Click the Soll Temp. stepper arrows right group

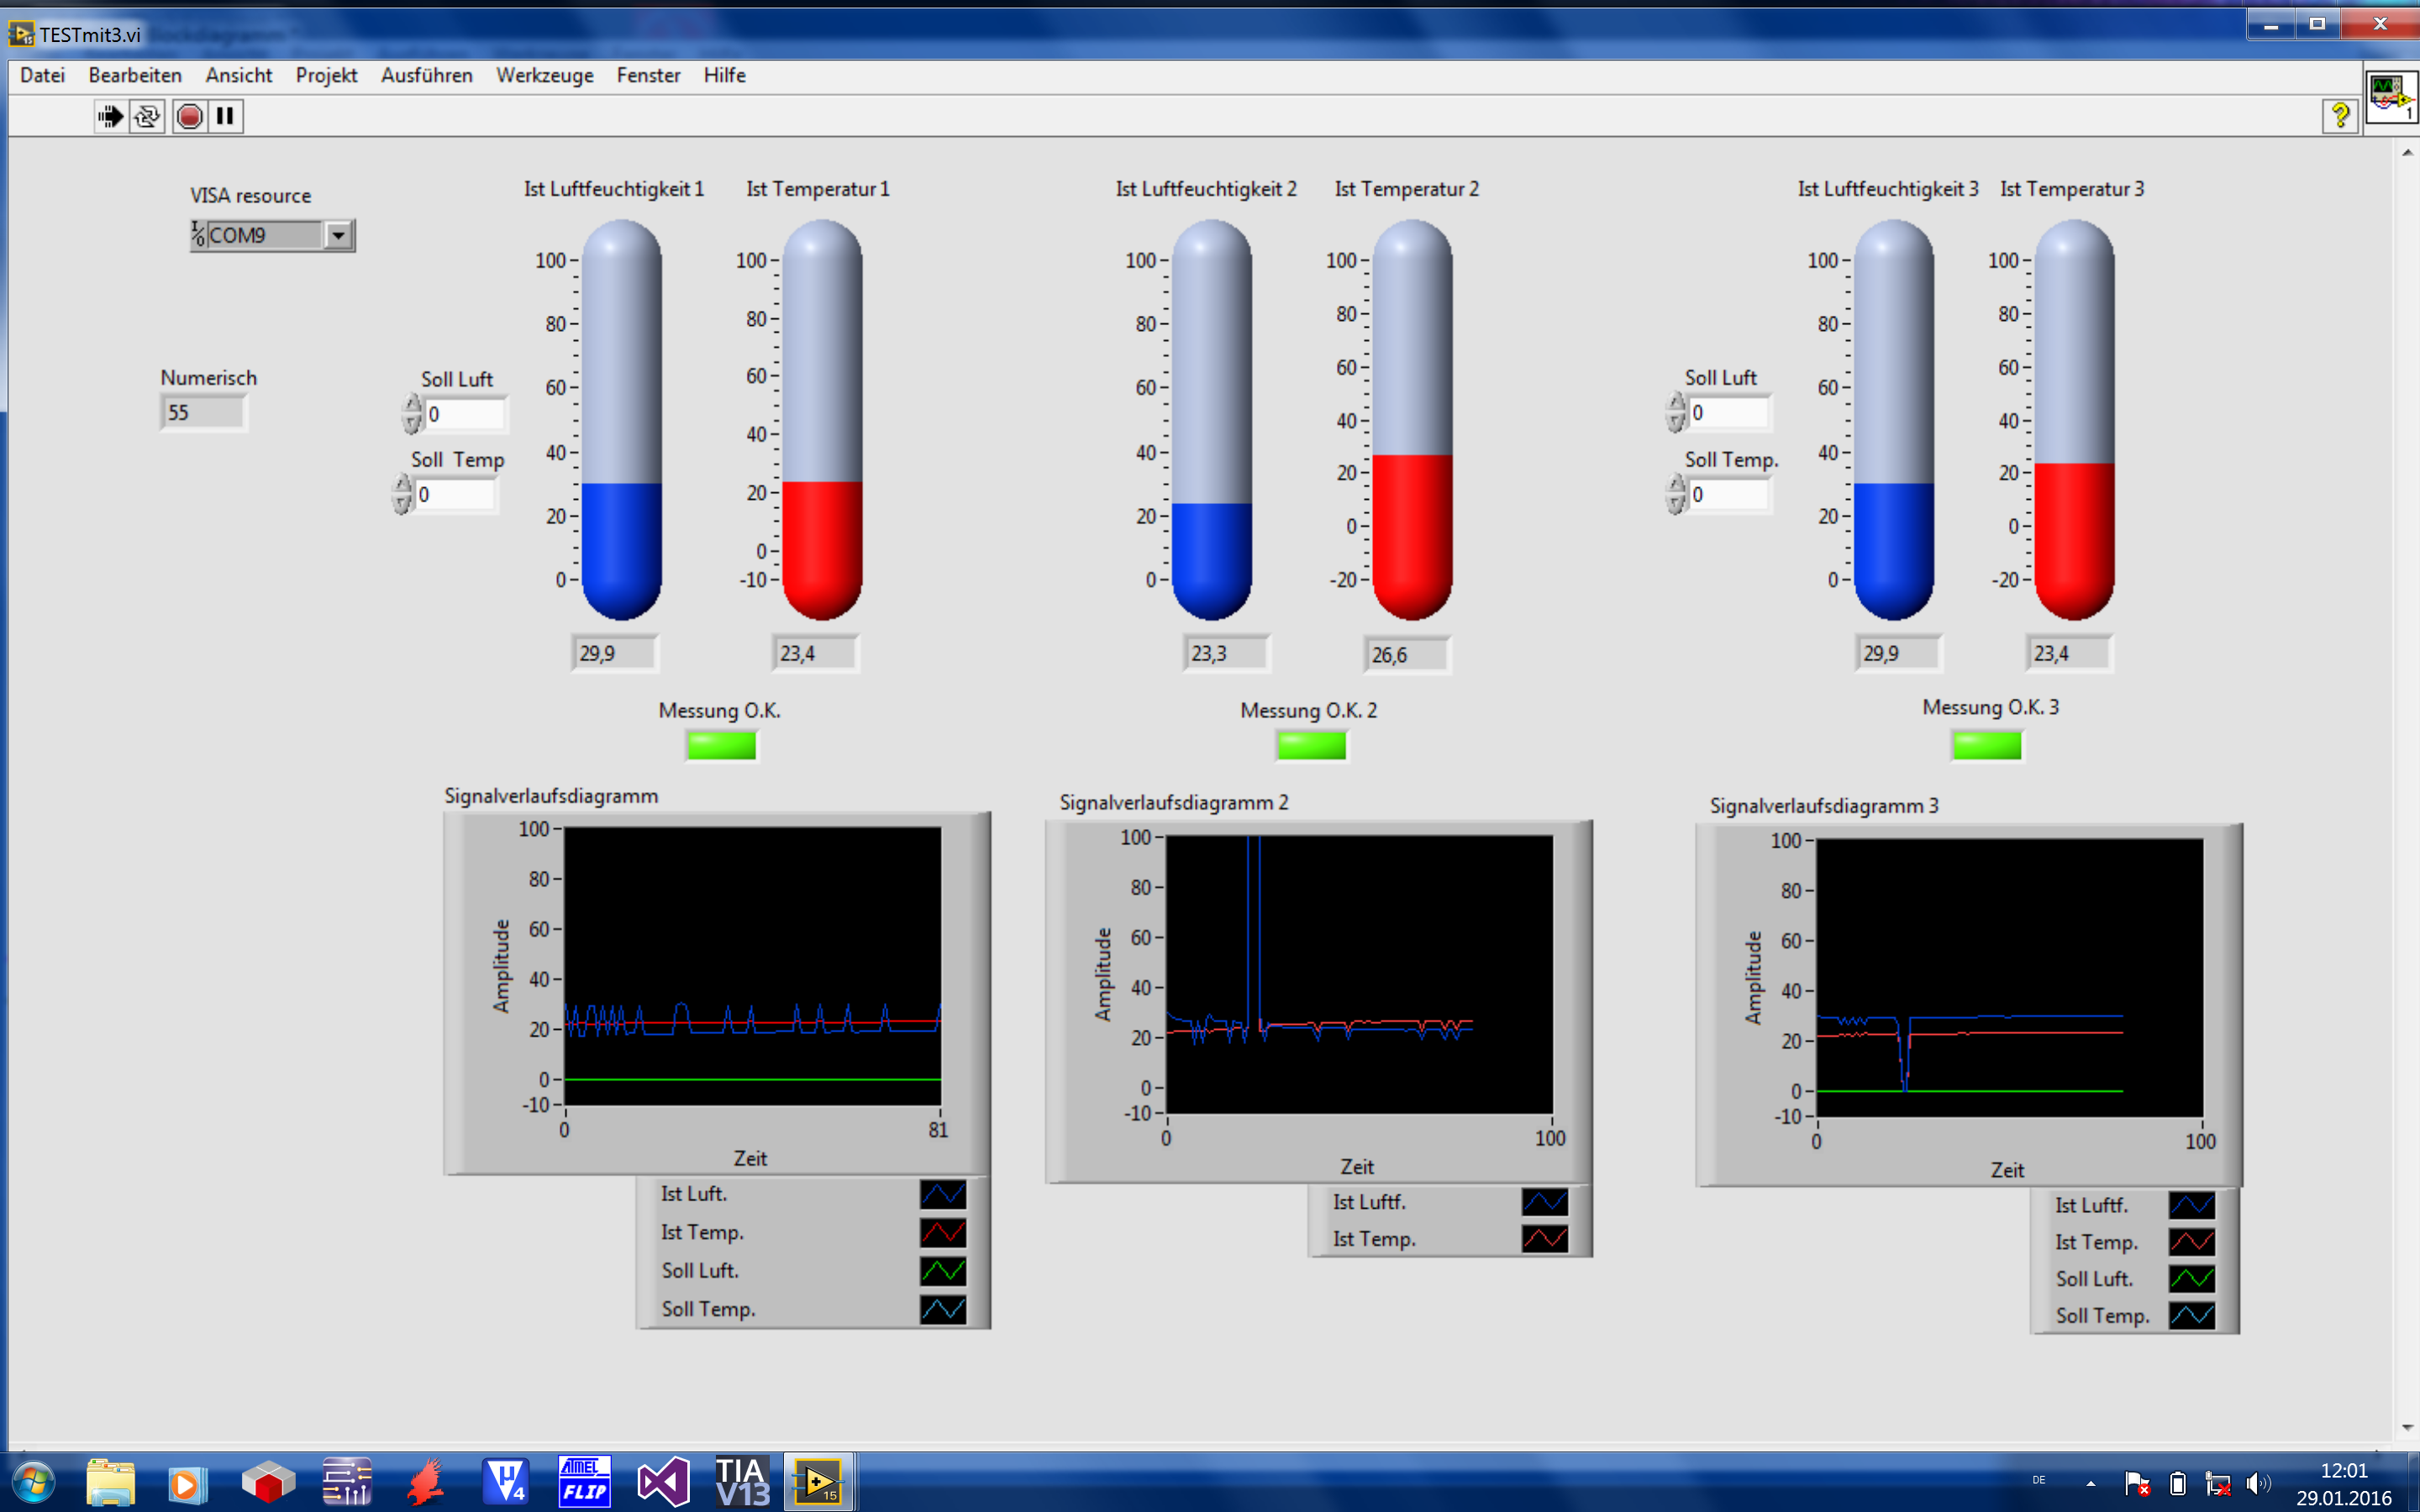click(x=1676, y=495)
